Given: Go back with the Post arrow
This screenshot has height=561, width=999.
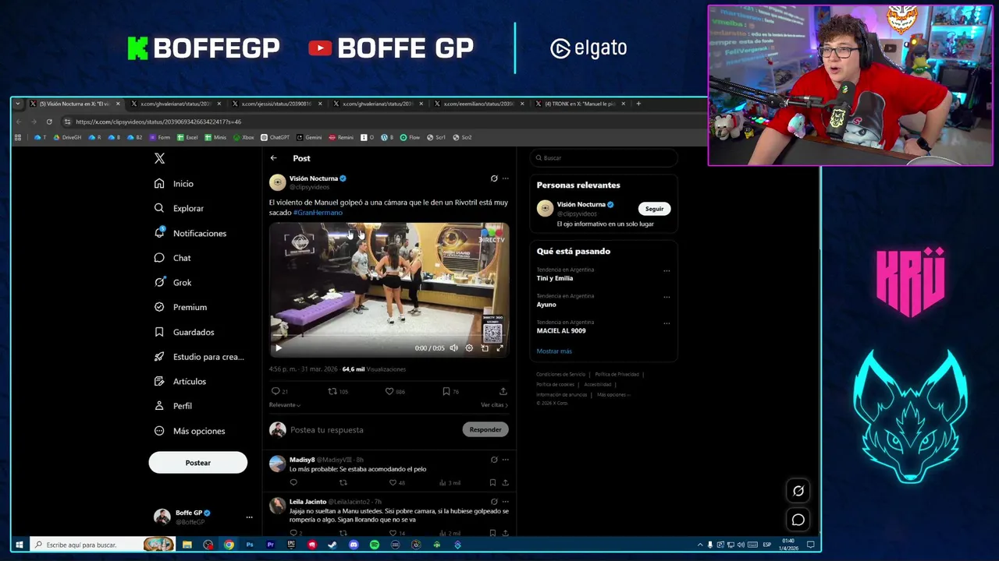Looking at the screenshot, I should [274, 158].
